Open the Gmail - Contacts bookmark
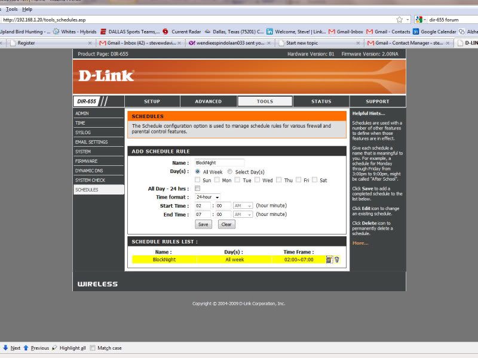Viewport: 478px width, 358px height. [x=388, y=32]
